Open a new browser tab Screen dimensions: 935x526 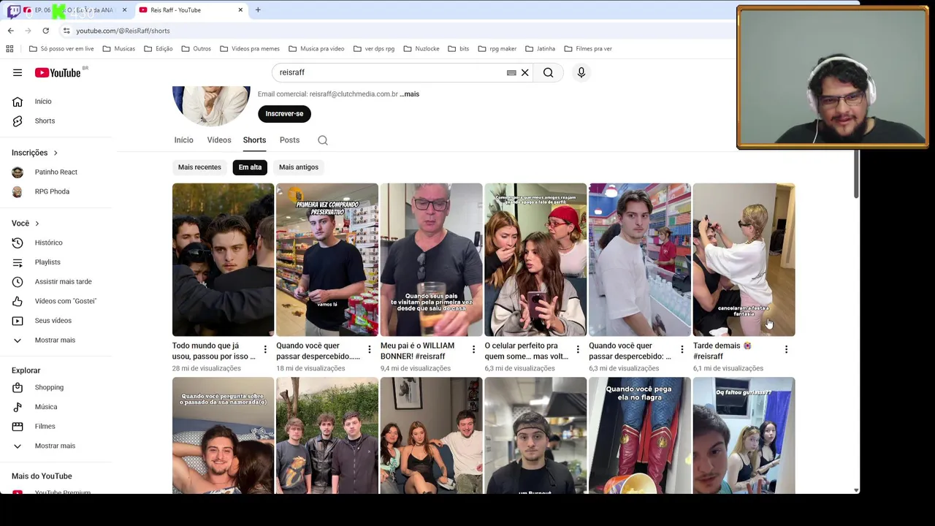[x=258, y=10]
